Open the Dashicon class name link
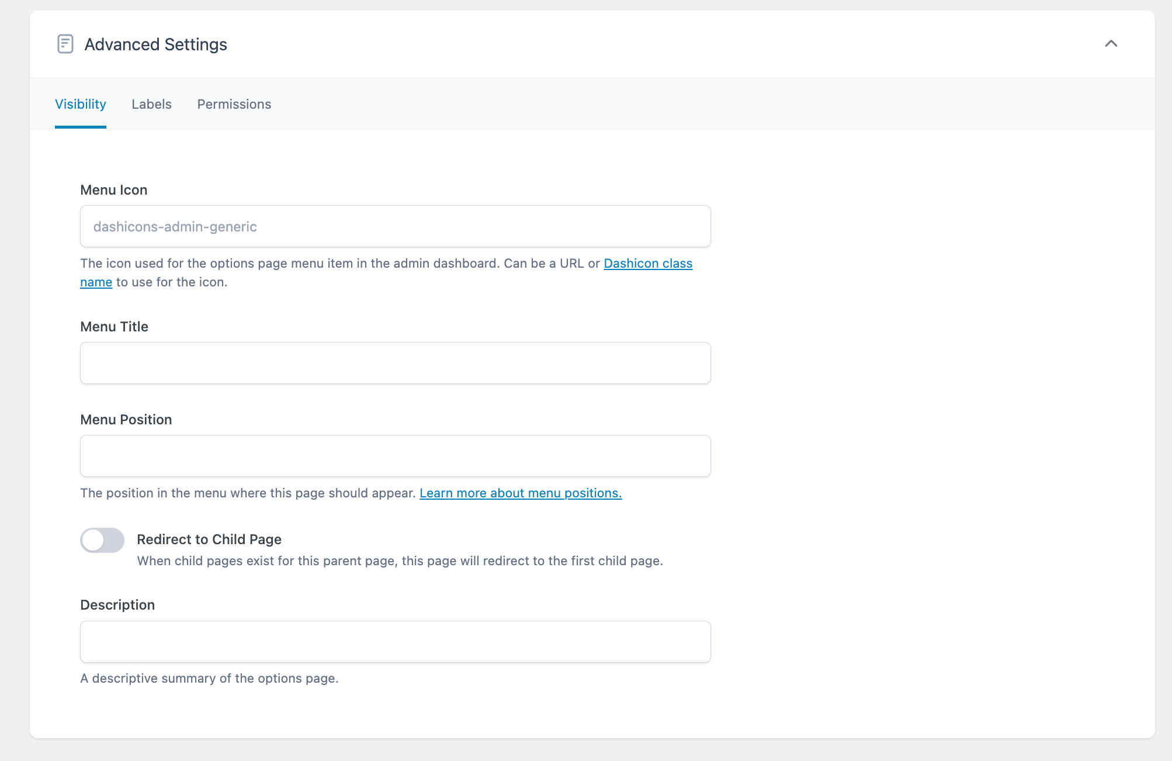Image resolution: width=1172 pixels, height=761 pixels. coord(647,263)
